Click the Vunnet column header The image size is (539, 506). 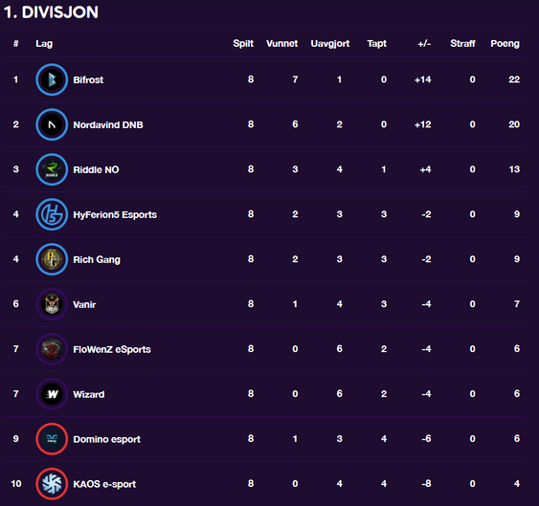tap(281, 44)
